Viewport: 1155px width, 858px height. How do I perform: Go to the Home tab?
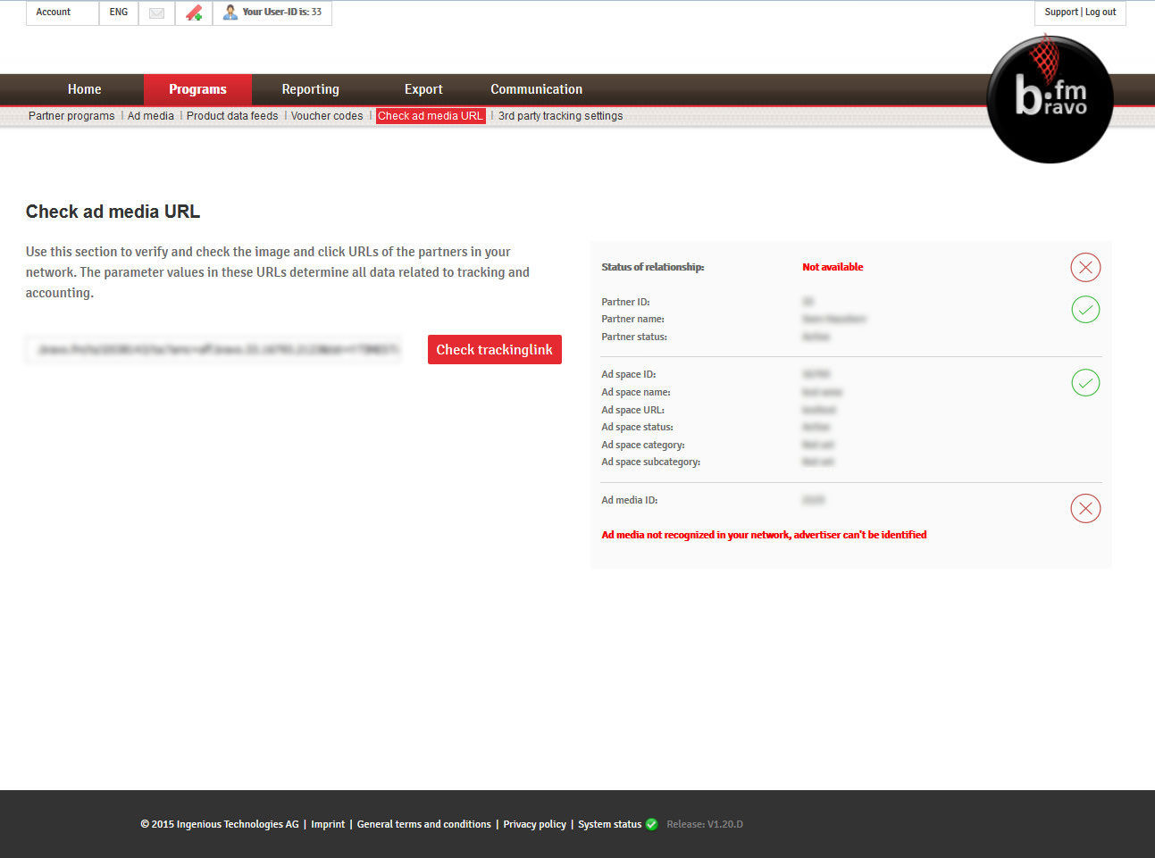pos(85,89)
